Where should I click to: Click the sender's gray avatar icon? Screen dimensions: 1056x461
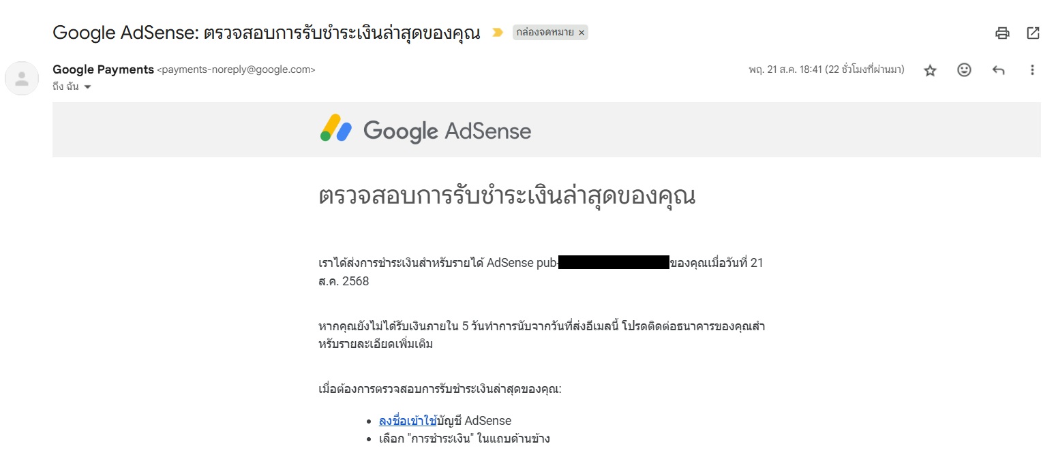[x=22, y=78]
